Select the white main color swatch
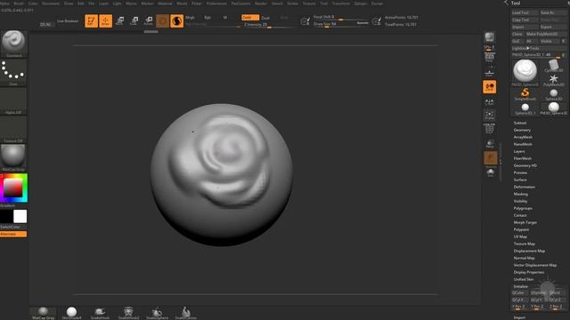 (20, 216)
